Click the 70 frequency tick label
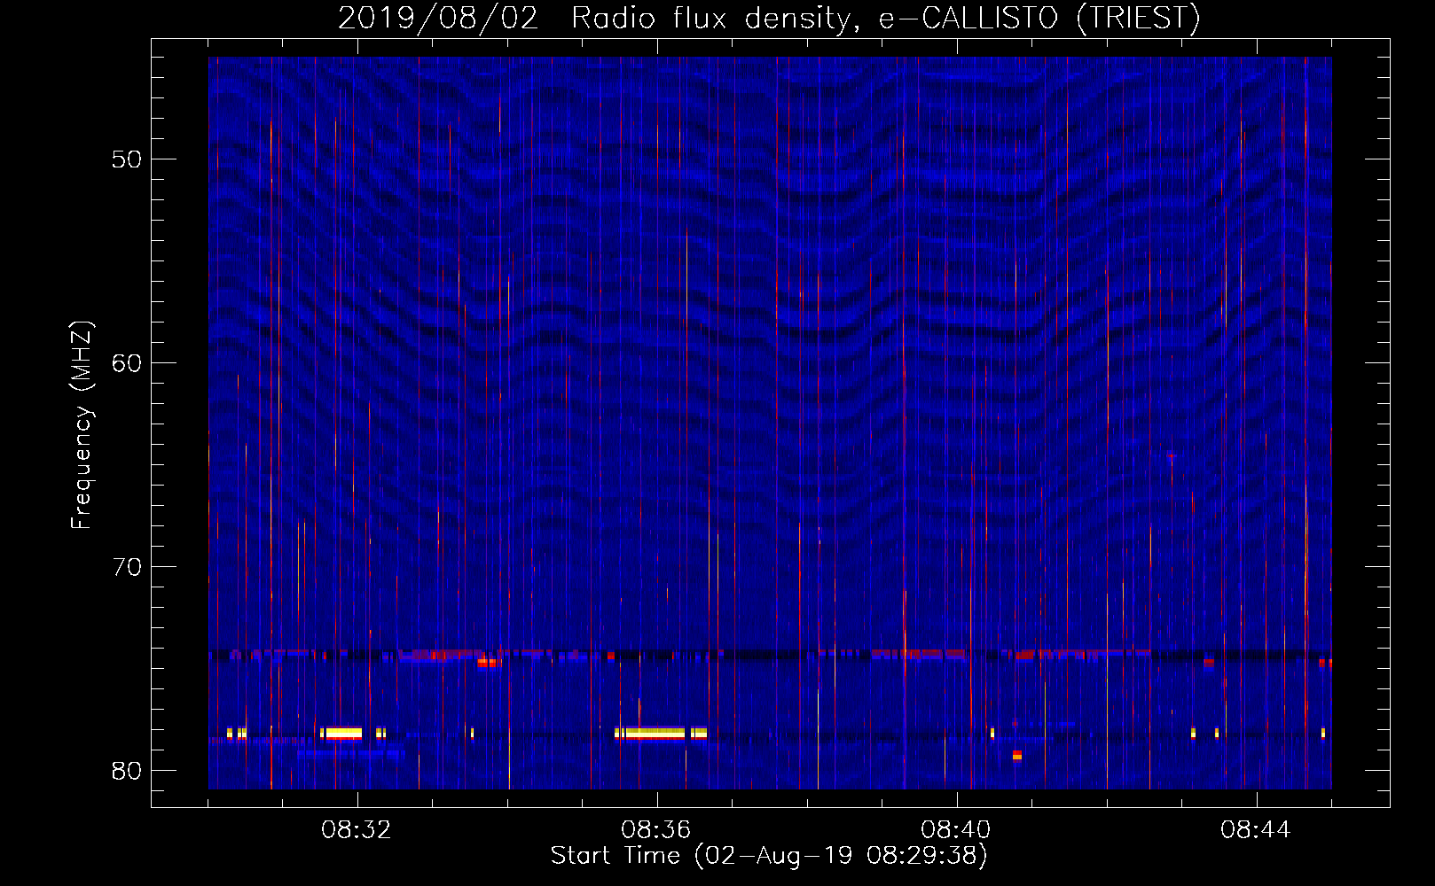 point(127,567)
